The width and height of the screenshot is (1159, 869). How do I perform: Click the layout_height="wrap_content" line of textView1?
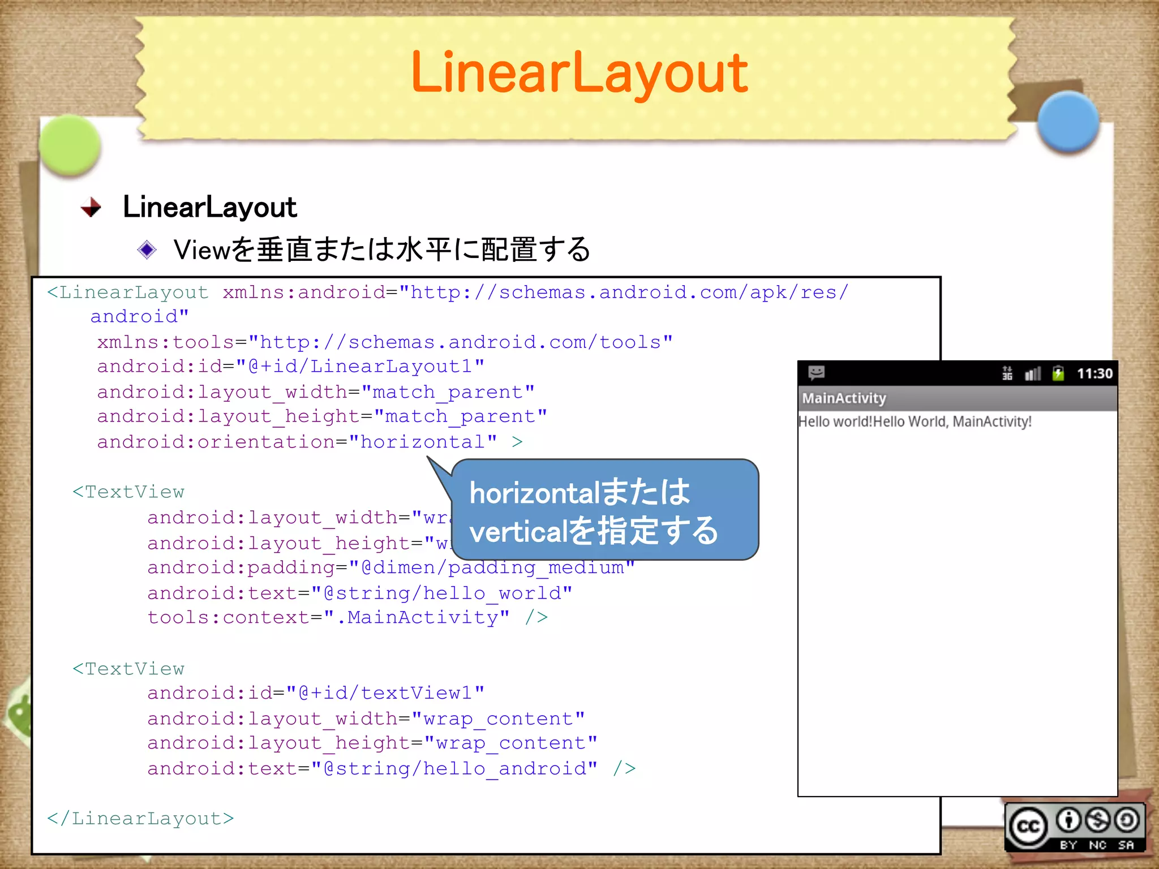[372, 742]
